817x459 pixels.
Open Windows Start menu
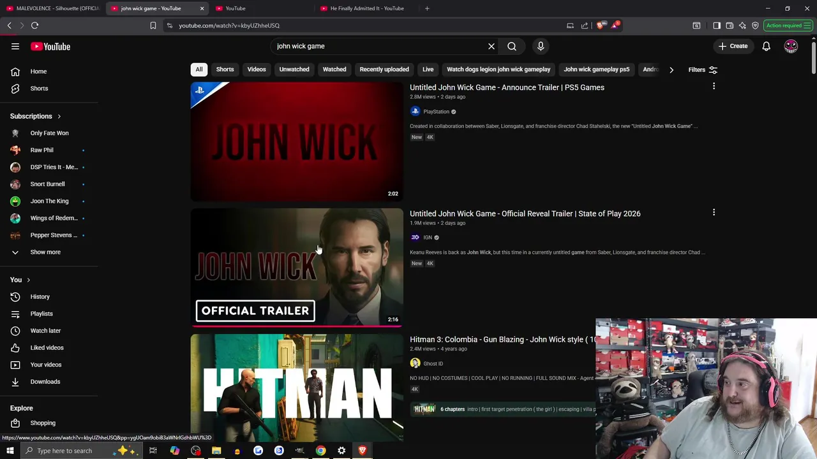[10, 451]
